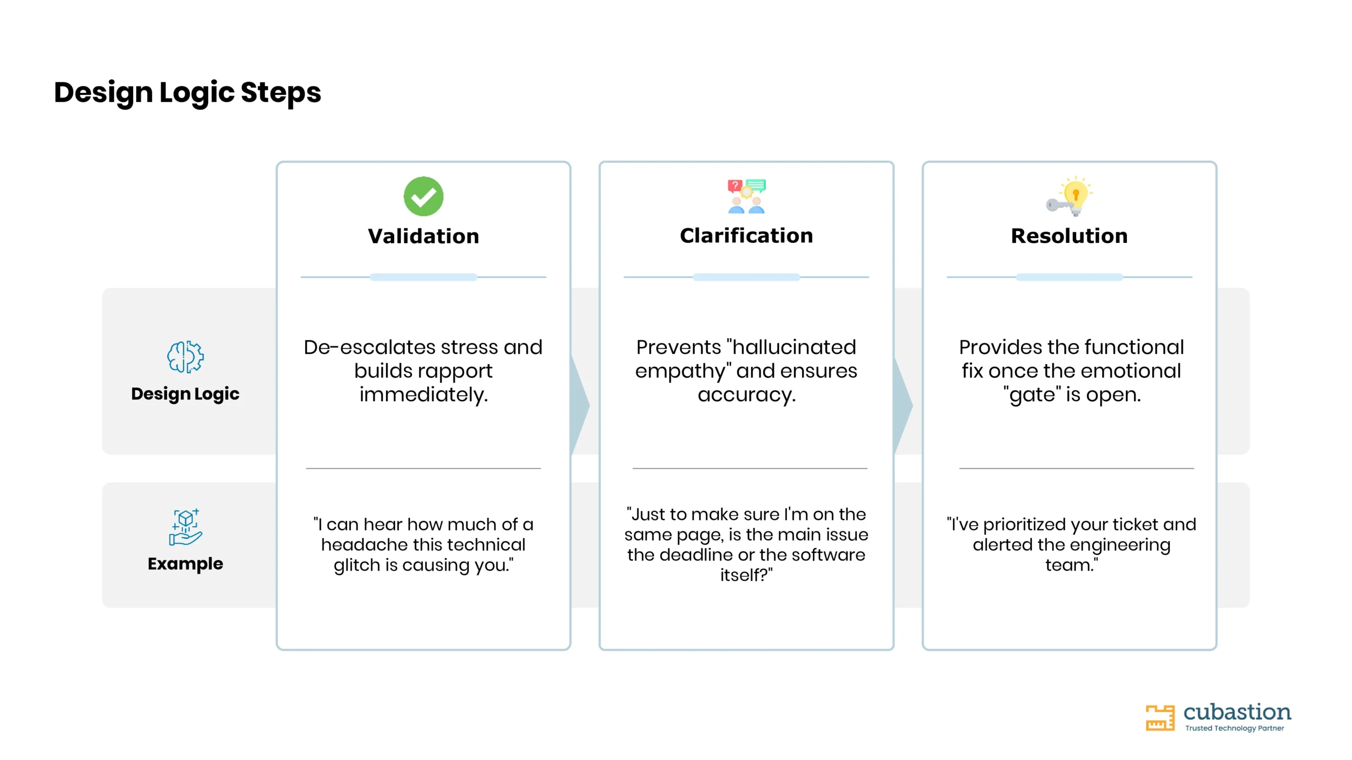Select the Clarification heading
This screenshot has width=1352, height=760.
coord(746,235)
